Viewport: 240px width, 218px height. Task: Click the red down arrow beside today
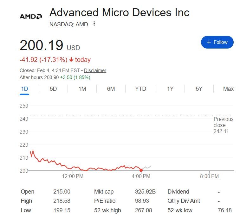tap(71, 60)
